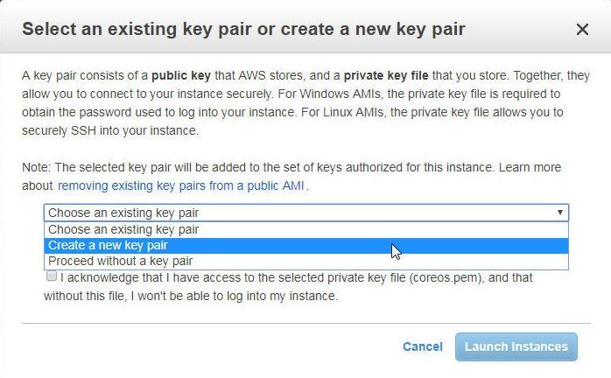Click the 'Learn more' text in the note
This screenshot has height=378, width=611.
[530, 168]
